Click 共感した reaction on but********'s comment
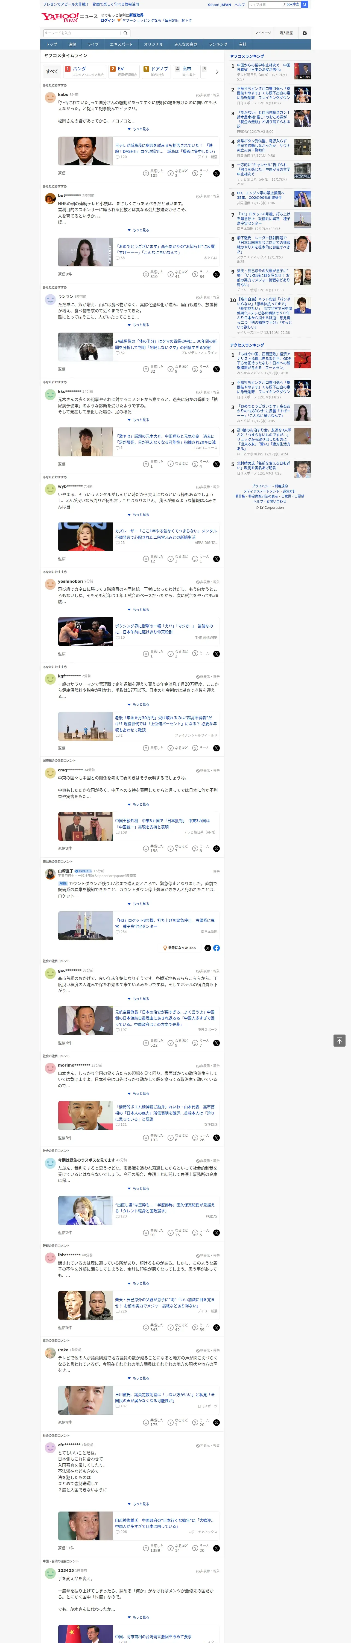351x1643 pixels. tap(154, 274)
